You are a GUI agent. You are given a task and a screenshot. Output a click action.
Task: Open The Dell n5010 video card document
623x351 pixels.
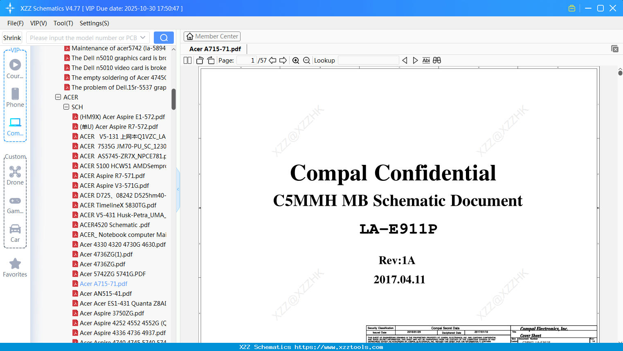coord(119,68)
